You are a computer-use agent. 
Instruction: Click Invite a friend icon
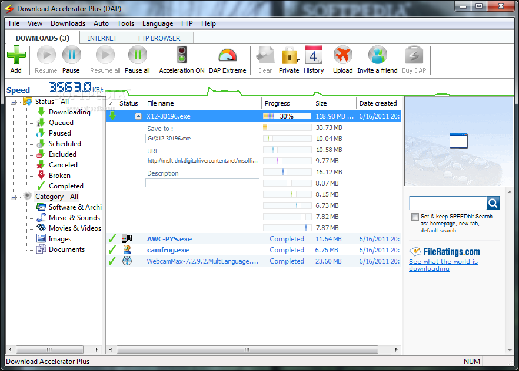pyautogui.click(x=377, y=56)
